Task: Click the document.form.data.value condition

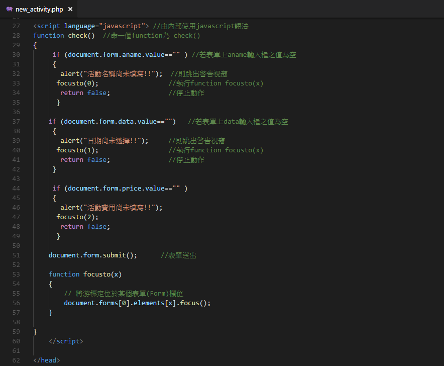Action: point(118,122)
